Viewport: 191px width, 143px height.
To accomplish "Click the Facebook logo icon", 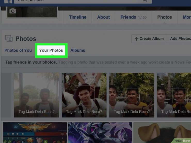I will pos(8,2).
